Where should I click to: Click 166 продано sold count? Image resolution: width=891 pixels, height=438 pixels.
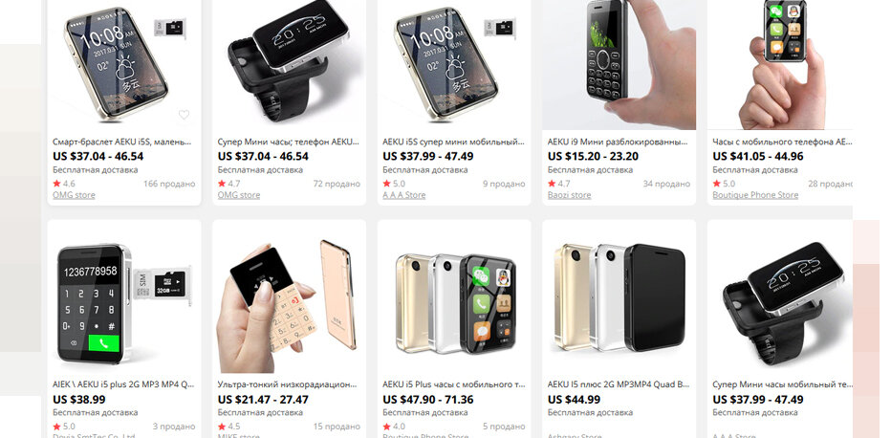click(x=169, y=184)
